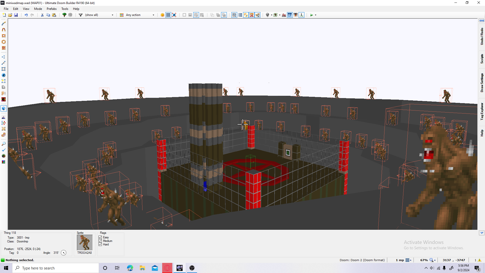
Task: Click the green thing-cage toolbar icon
Action: pos(276,15)
